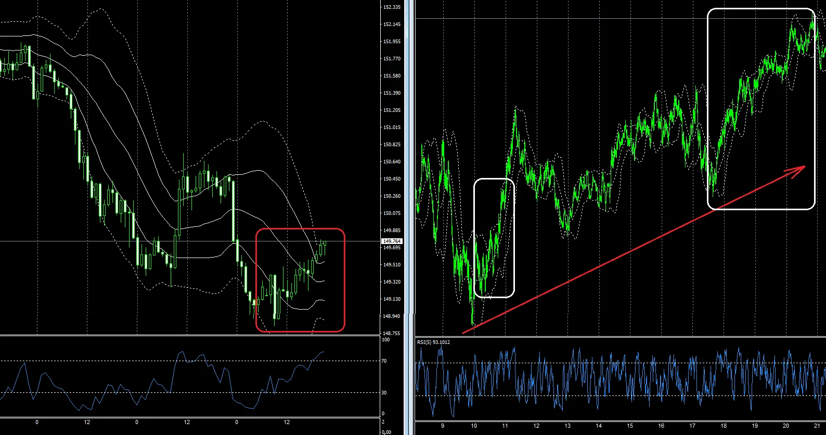The height and width of the screenshot is (435, 826).
Task: Click the 148.940 price axis label
Action: pyautogui.click(x=392, y=316)
